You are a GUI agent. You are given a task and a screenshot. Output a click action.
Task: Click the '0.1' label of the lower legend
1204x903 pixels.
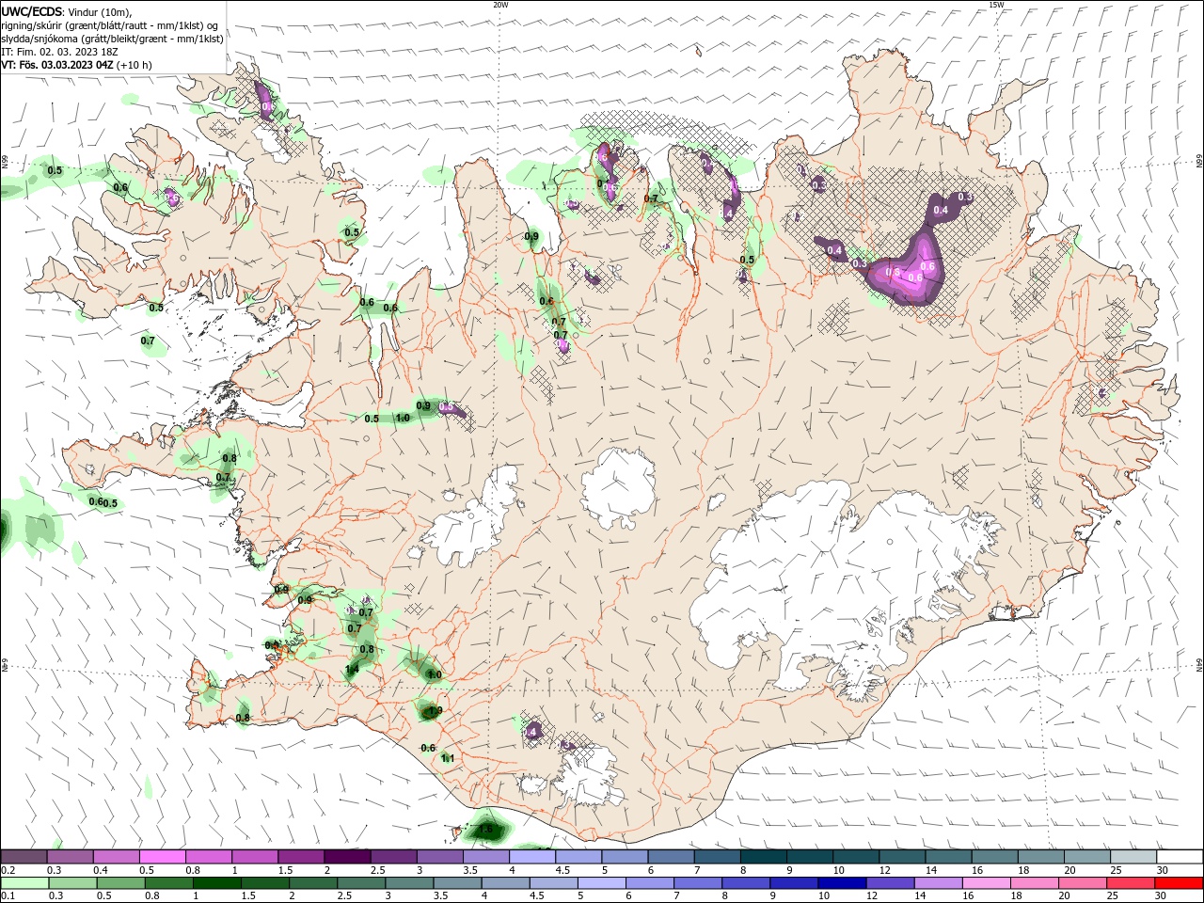point(8,896)
